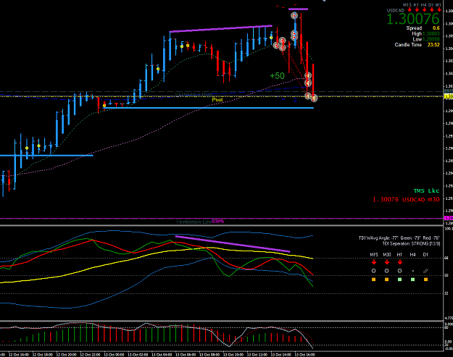Click the circle indicator under TDI H1
This screenshot has height=357, width=453.
click(399, 271)
